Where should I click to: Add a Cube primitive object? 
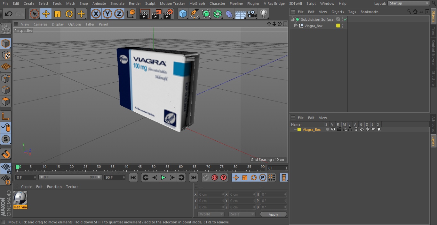tap(183, 14)
